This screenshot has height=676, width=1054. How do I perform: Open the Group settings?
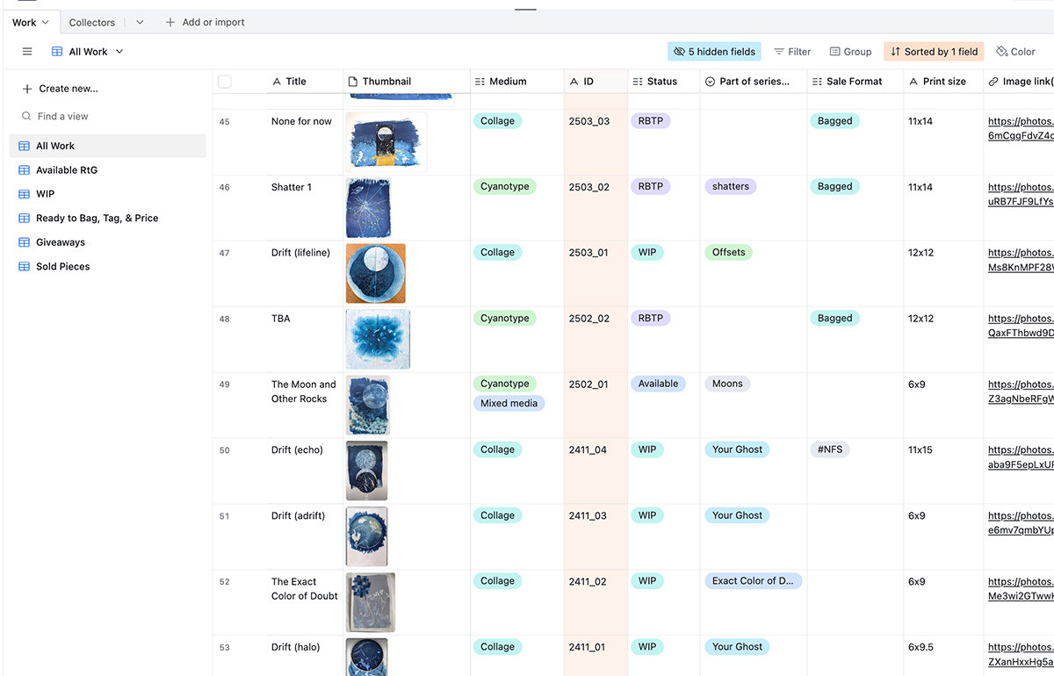coord(849,51)
